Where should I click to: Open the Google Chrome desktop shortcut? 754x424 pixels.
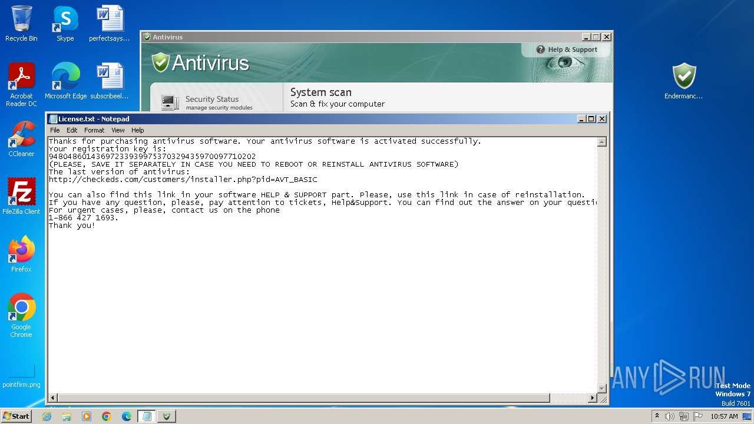(x=21, y=316)
